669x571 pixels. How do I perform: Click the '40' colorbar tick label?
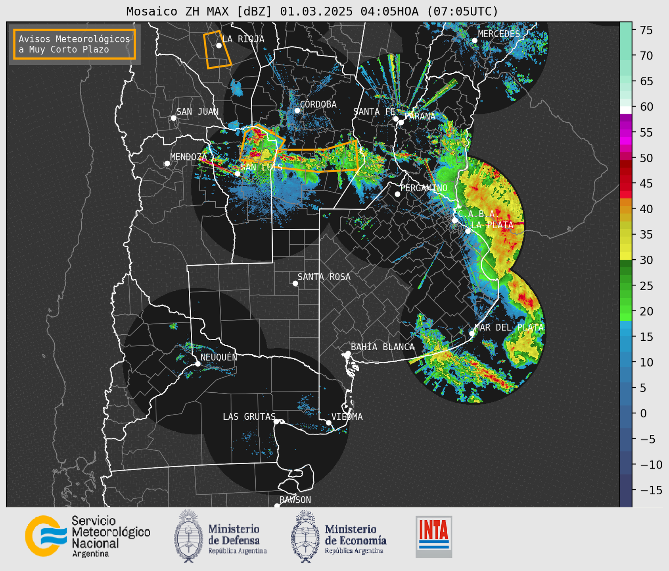point(647,209)
